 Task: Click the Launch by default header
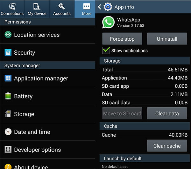(x=145, y=159)
